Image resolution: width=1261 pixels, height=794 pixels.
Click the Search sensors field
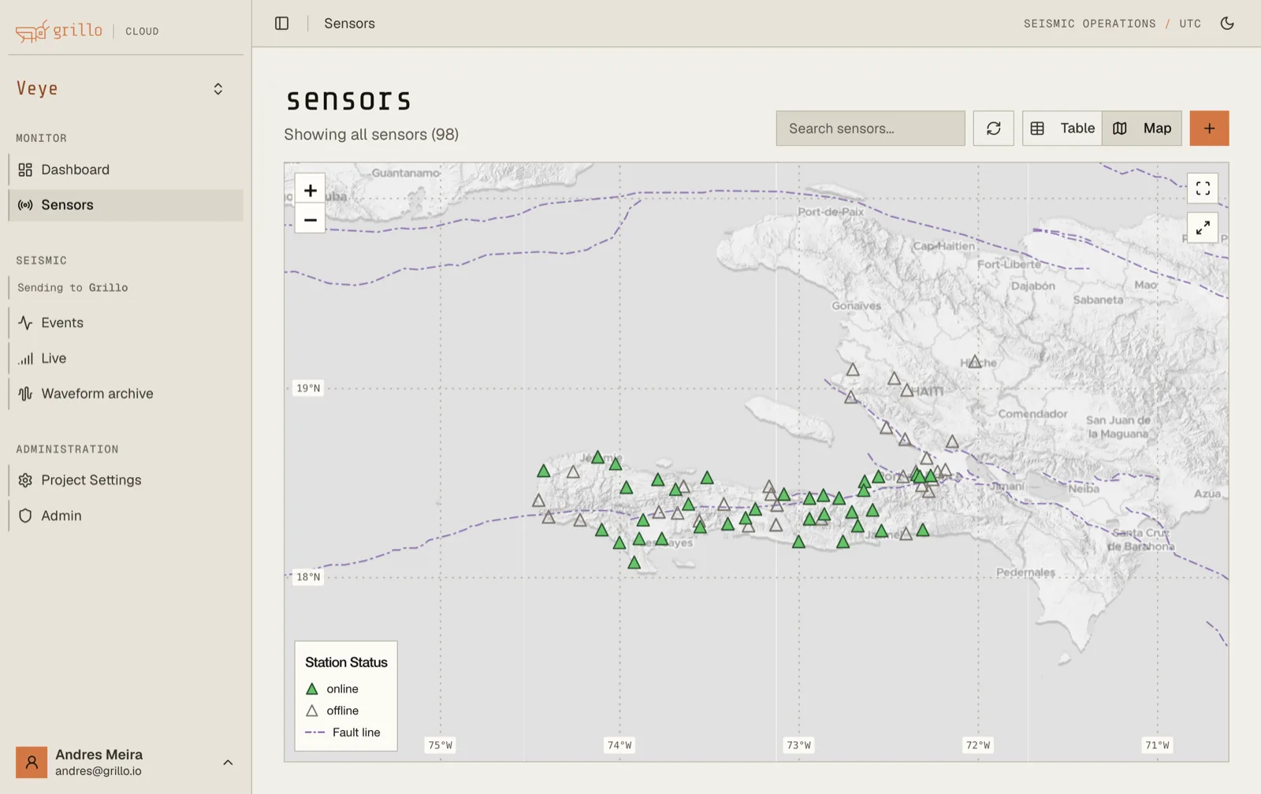[870, 129]
